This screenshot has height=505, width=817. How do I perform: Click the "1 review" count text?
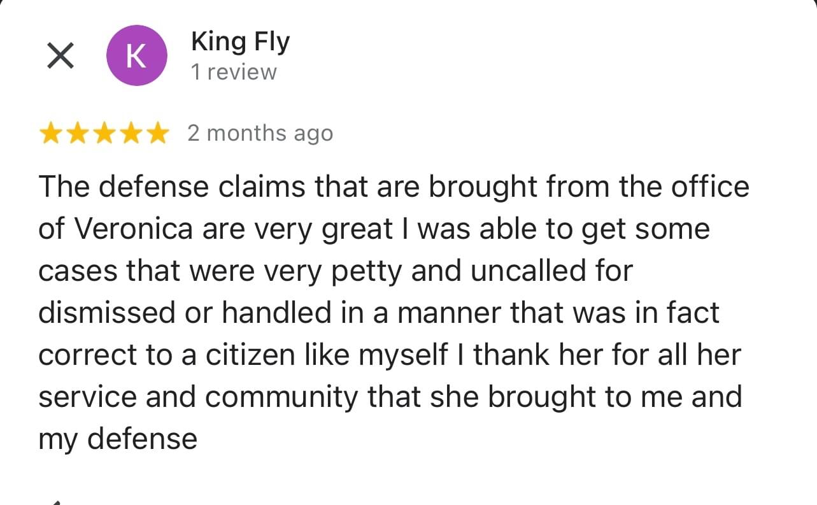tap(234, 73)
